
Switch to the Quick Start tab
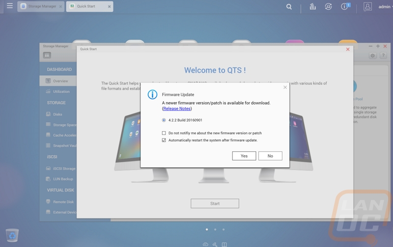[89, 6]
